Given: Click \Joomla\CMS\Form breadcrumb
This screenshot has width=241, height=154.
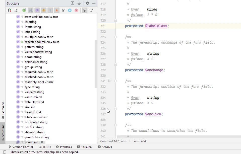Looking at the screenshot, I should [113, 141].
